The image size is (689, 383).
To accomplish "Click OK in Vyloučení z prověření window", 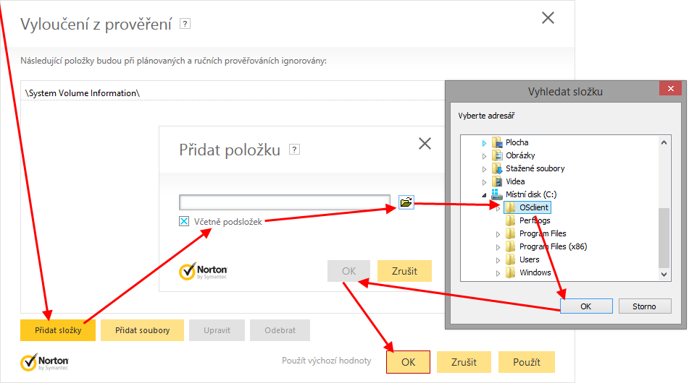I will coord(408,362).
